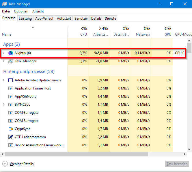Click the Device Association Framework icon
Screen dimensions: 192x172
11,145
